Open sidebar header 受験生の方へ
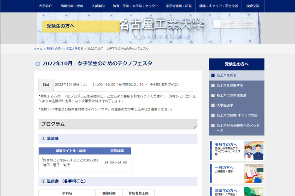 pos(236,64)
